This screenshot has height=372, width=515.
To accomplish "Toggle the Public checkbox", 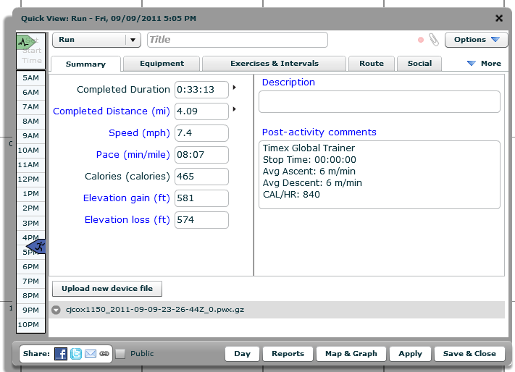I will [x=120, y=354].
